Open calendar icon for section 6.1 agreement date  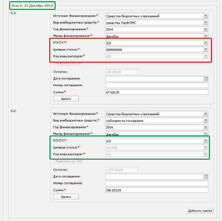pos(206,79)
